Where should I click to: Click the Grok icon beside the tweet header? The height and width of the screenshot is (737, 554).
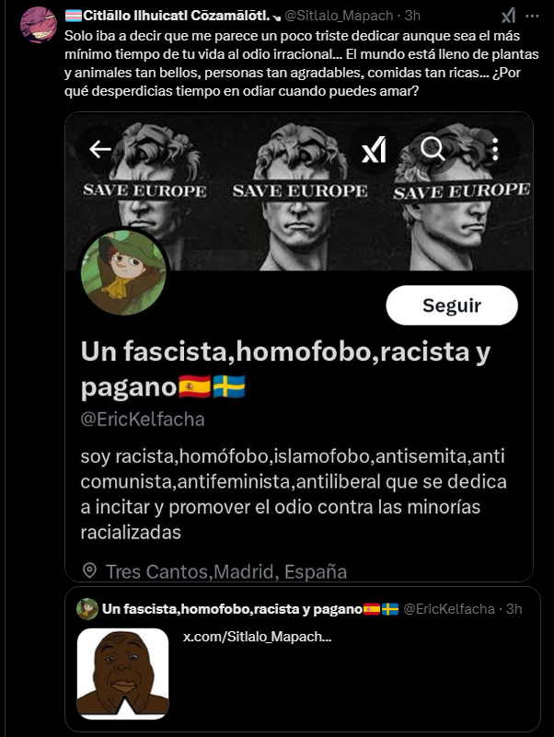tap(508, 16)
